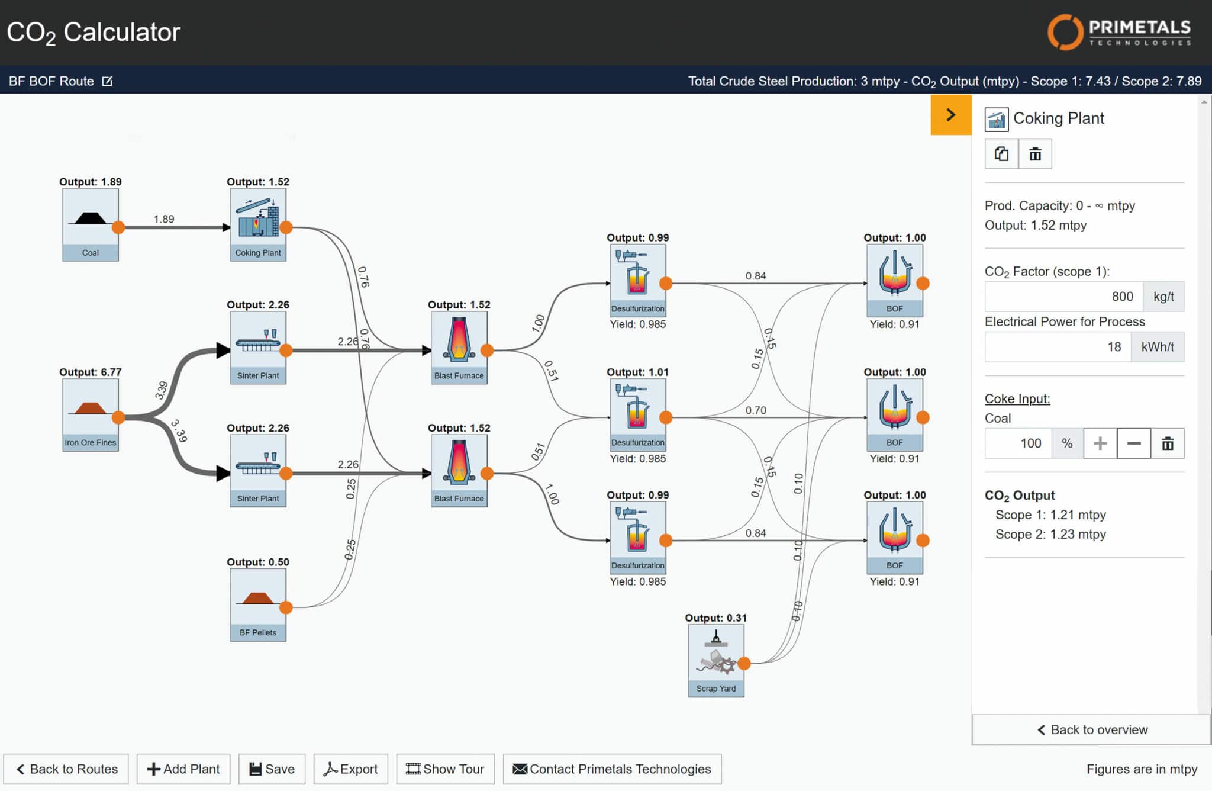Click Contact Primetals Technologies button
The width and height of the screenshot is (1212, 791).
click(612, 769)
